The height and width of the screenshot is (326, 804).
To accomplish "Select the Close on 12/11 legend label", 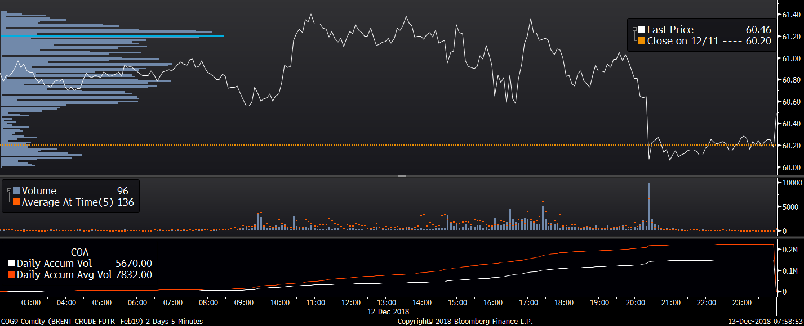I will coord(683,41).
